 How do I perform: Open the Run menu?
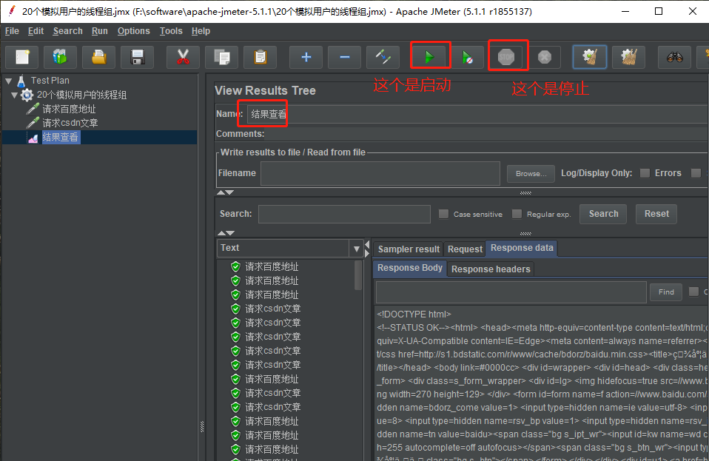[x=99, y=31]
